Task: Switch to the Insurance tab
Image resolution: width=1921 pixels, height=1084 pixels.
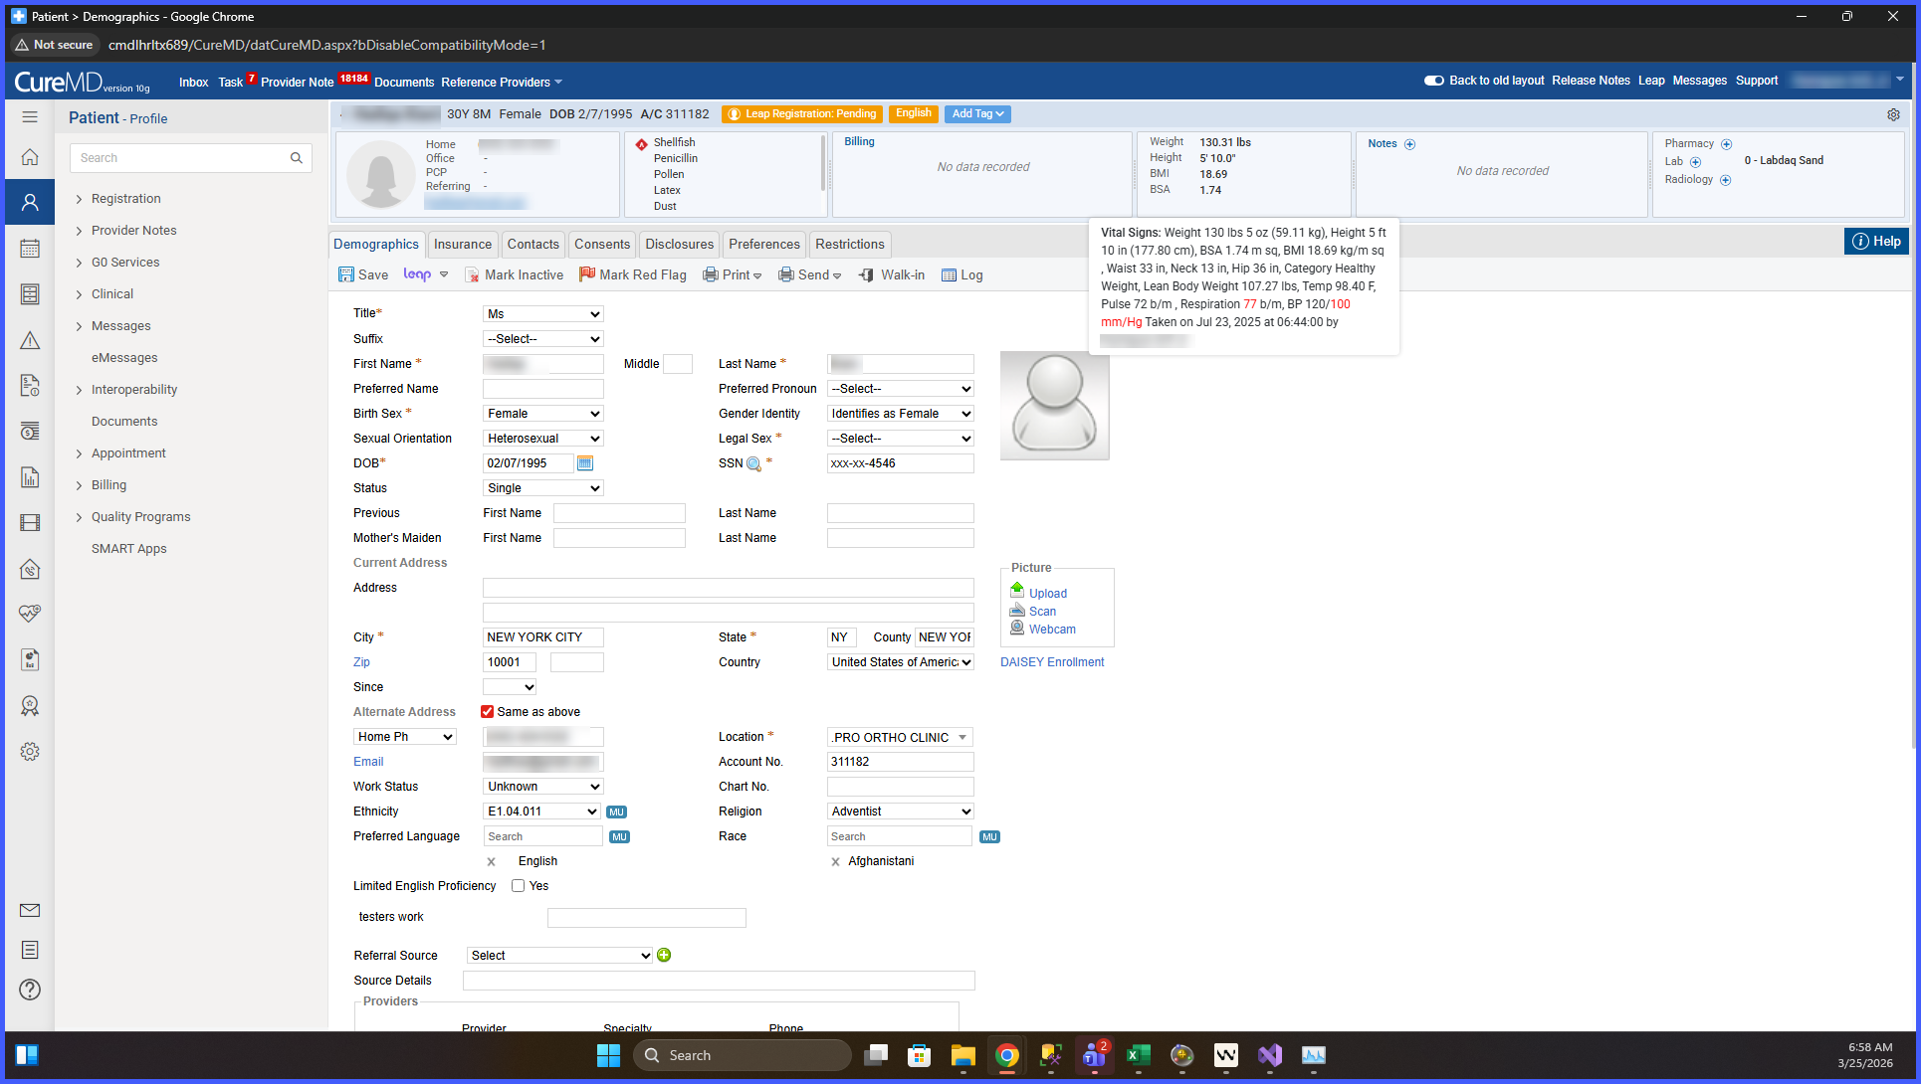Action: click(x=462, y=244)
